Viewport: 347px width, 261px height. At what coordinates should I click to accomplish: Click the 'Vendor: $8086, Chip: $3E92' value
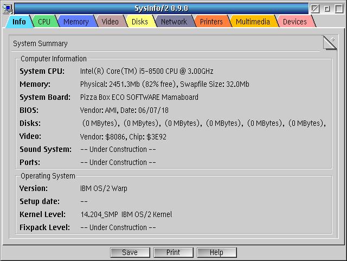(123, 137)
